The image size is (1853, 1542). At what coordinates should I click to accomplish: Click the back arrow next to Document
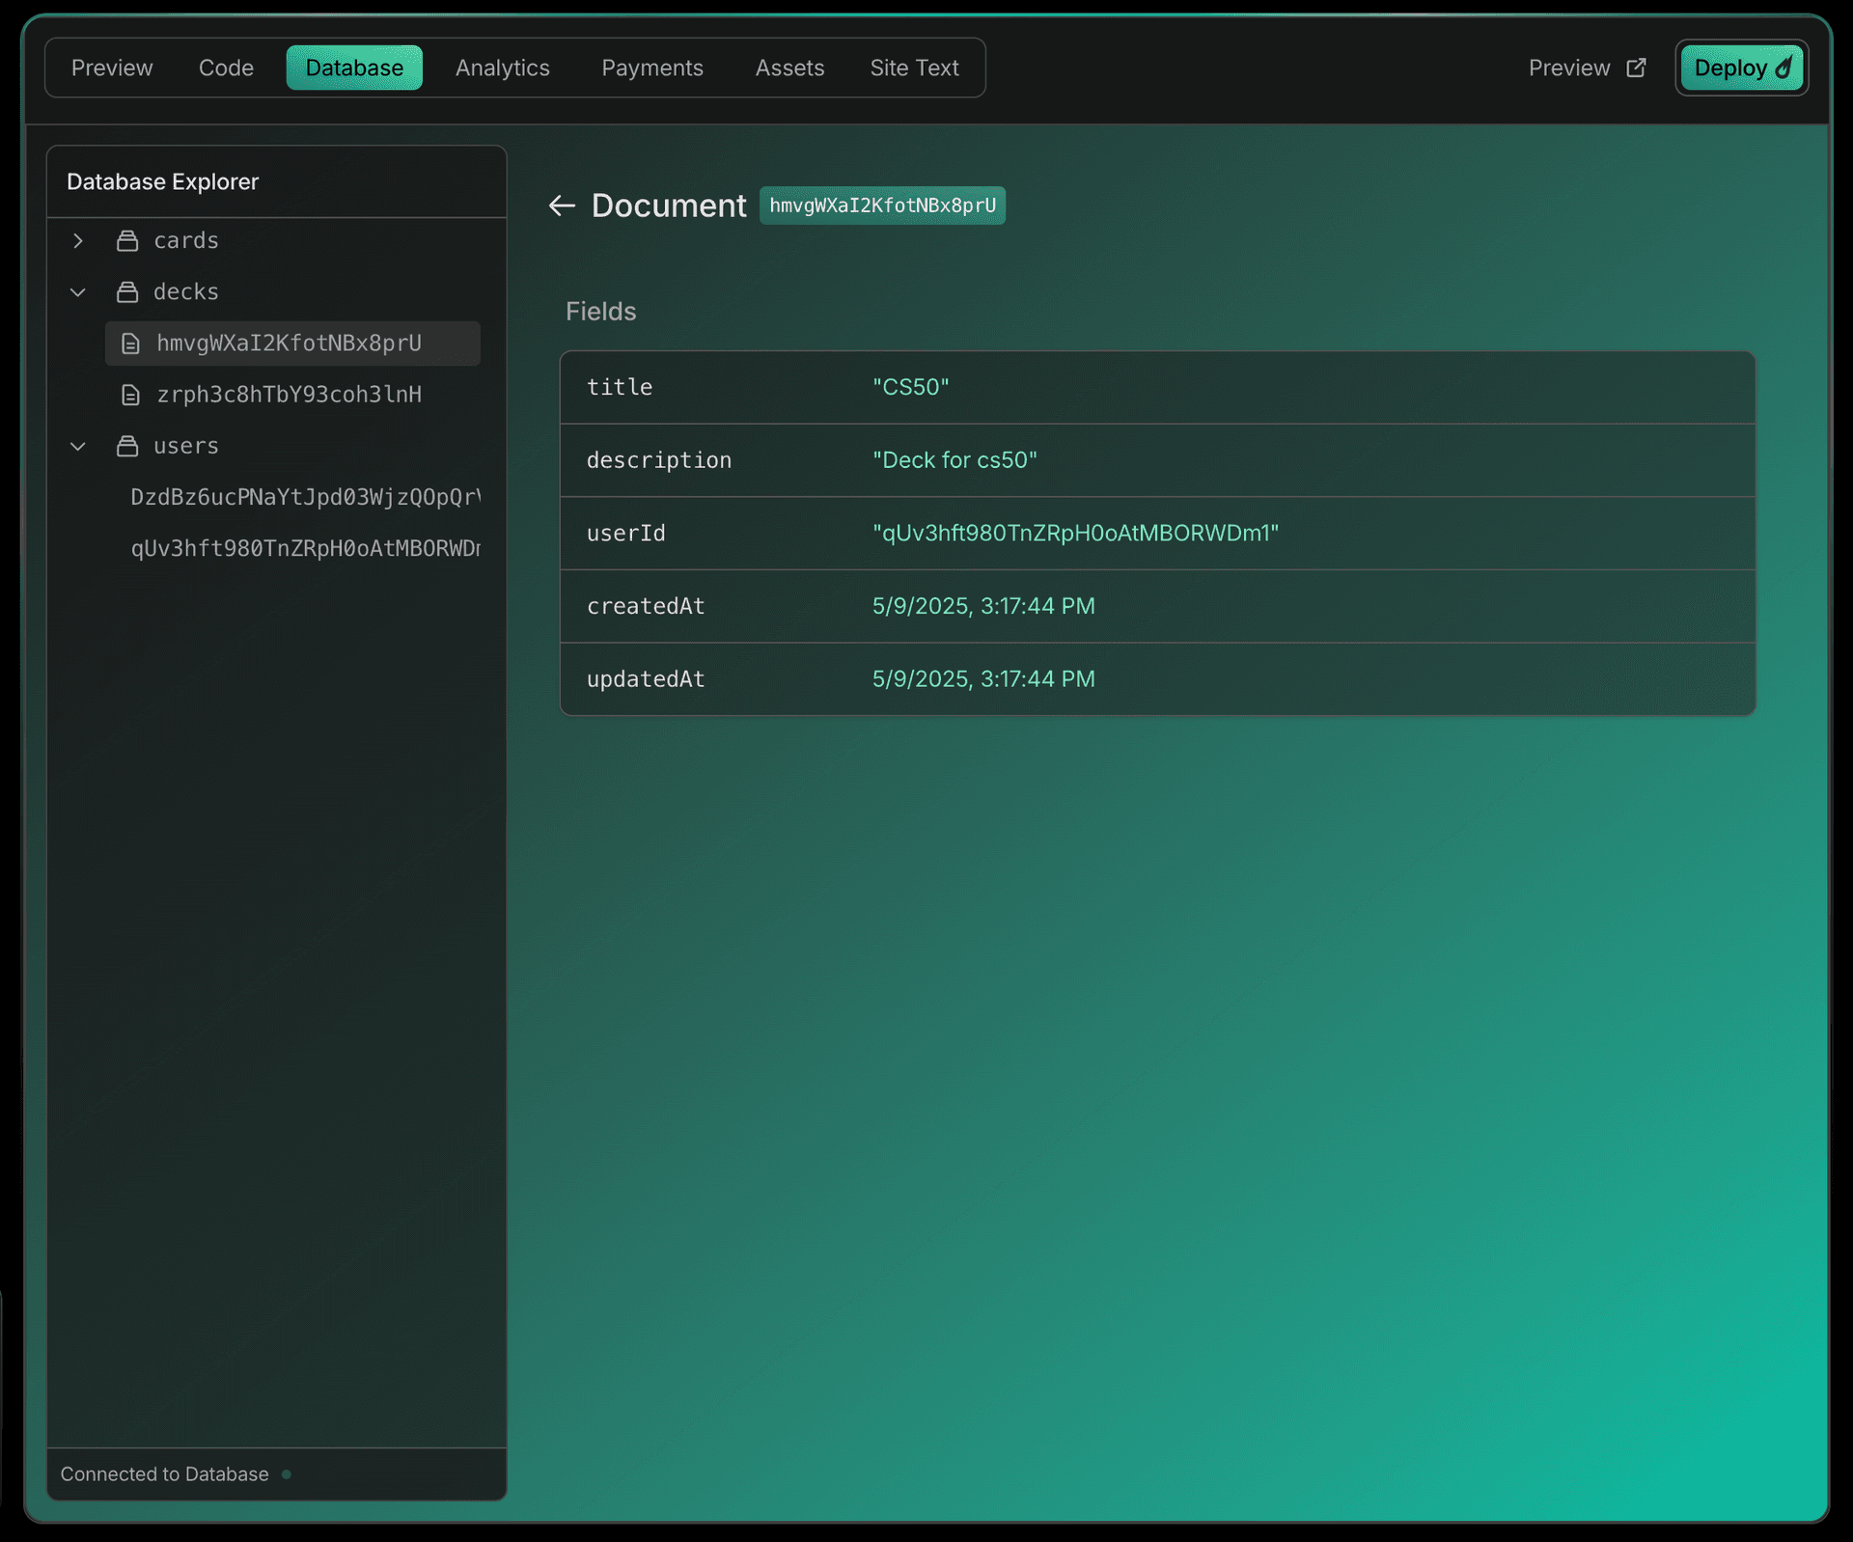click(562, 206)
